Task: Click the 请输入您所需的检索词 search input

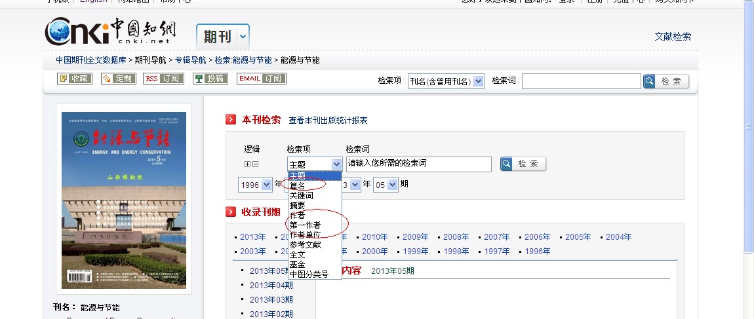Action: point(418,164)
